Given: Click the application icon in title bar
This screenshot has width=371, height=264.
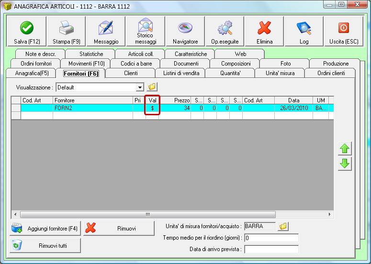Looking at the screenshot, I should (8, 6).
